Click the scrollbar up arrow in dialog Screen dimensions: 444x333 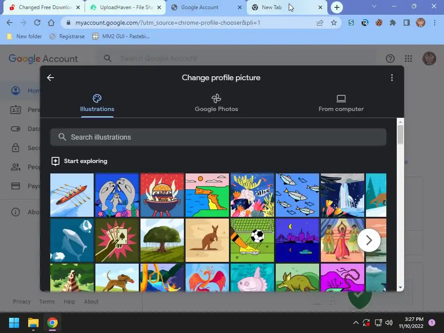point(400,122)
